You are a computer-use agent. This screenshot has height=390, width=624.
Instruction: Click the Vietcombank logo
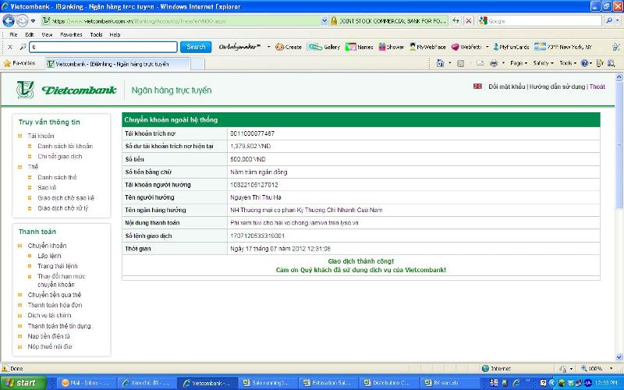66,90
